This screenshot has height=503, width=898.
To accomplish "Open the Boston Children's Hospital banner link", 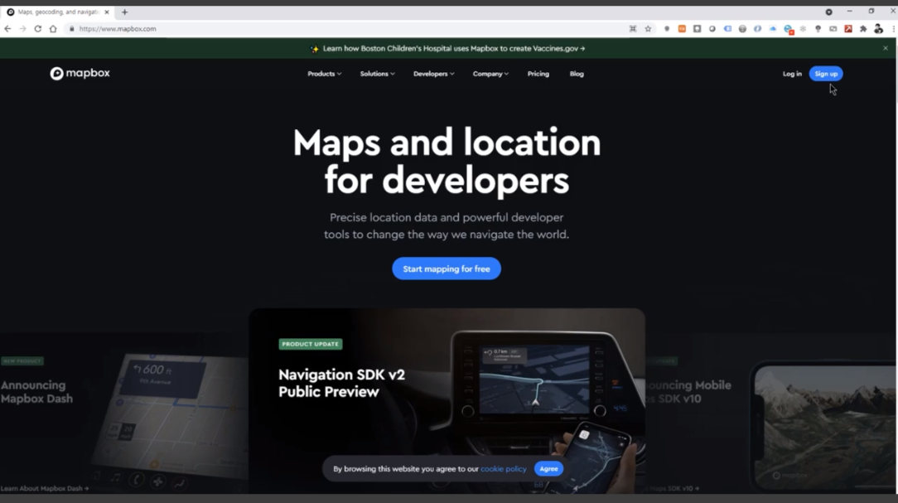I will pos(454,49).
